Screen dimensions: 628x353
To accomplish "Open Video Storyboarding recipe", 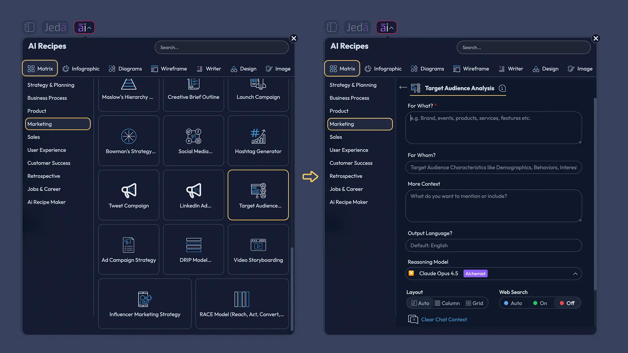I will pyautogui.click(x=258, y=249).
